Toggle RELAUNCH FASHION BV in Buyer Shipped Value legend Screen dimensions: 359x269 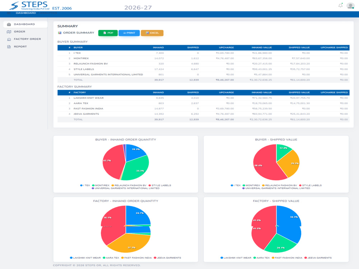pyautogui.click(x=279, y=185)
